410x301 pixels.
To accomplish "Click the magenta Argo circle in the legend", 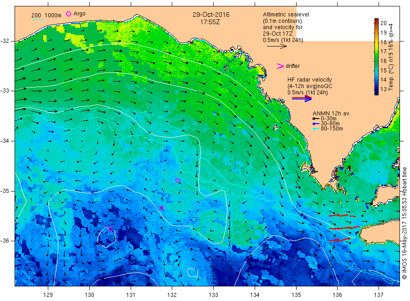I will 68,14.
